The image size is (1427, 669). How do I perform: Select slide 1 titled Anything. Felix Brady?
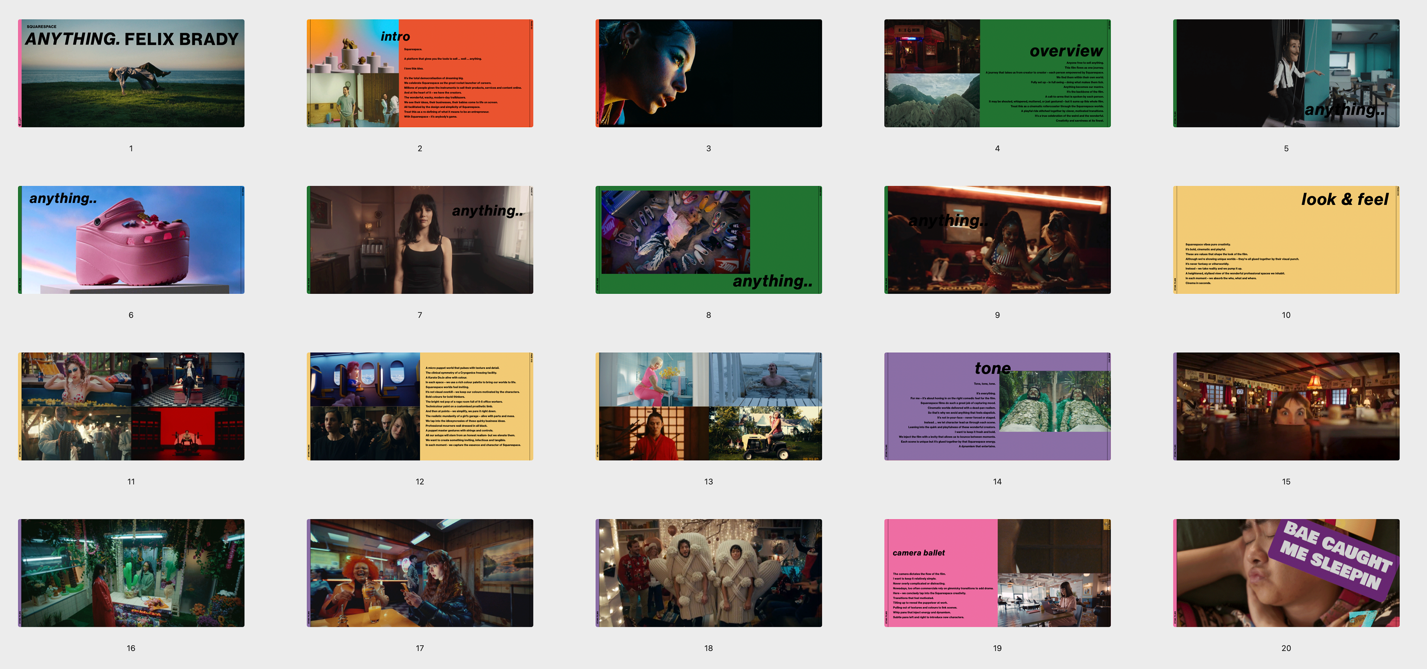[x=131, y=74]
